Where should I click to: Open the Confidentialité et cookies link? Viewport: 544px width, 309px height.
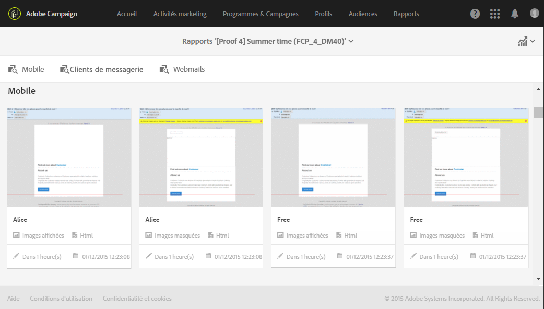pyautogui.click(x=137, y=299)
